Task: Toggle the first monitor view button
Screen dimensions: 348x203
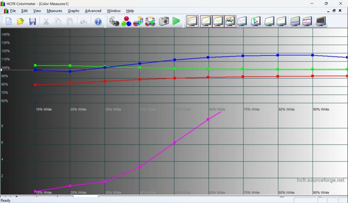Action: (x=193, y=22)
